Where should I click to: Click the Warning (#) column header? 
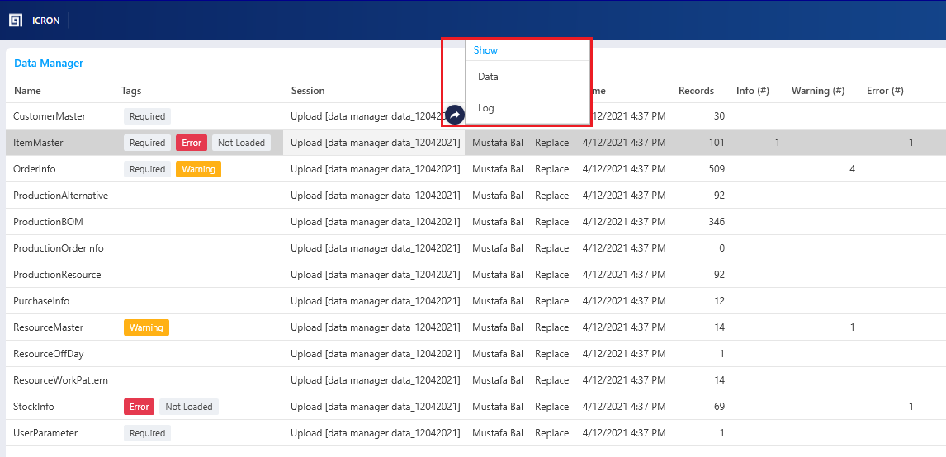(x=817, y=91)
